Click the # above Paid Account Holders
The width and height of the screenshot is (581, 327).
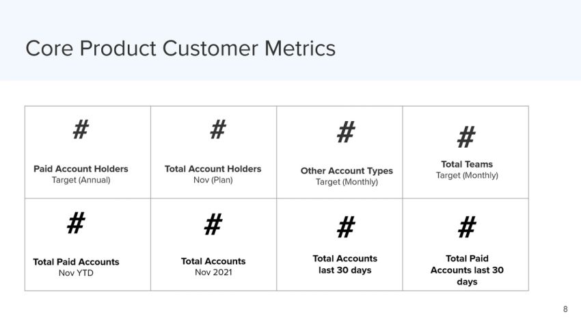[81, 129]
